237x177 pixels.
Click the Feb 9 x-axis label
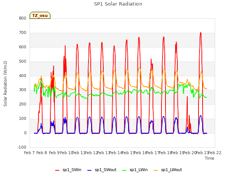coord(54,153)
